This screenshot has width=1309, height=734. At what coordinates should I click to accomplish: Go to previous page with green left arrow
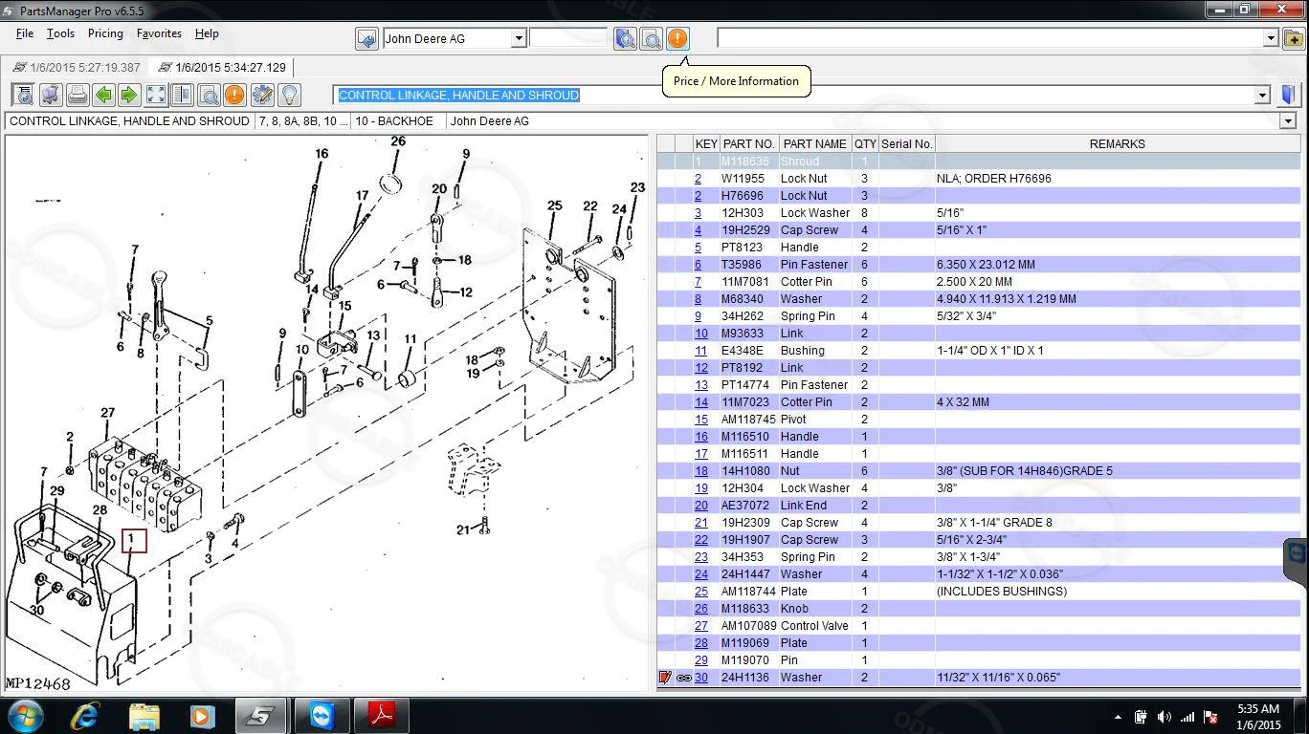tap(103, 95)
